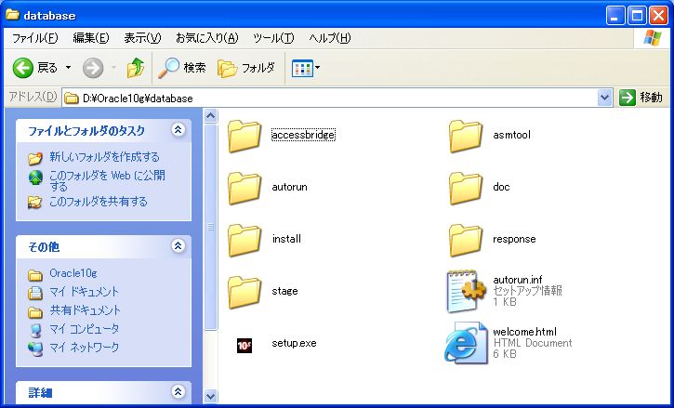Collapse the その他 panel
This screenshot has height=408, width=674.
tap(178, 246)
